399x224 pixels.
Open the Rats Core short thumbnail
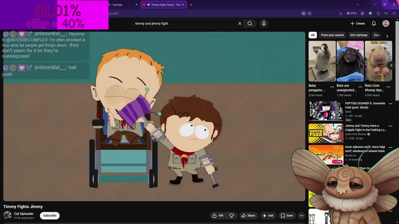coord(378,61)
